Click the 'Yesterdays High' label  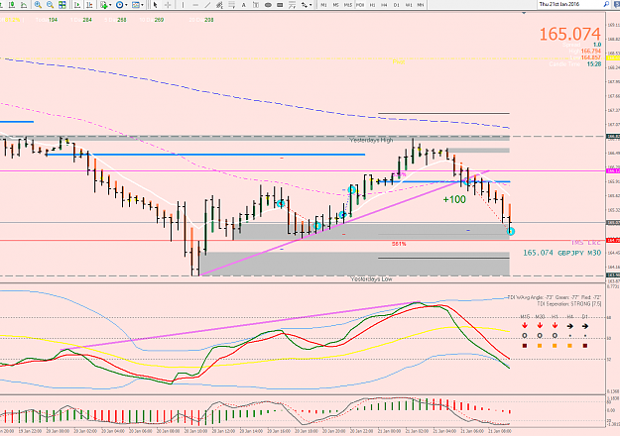(x=371, y=140)
